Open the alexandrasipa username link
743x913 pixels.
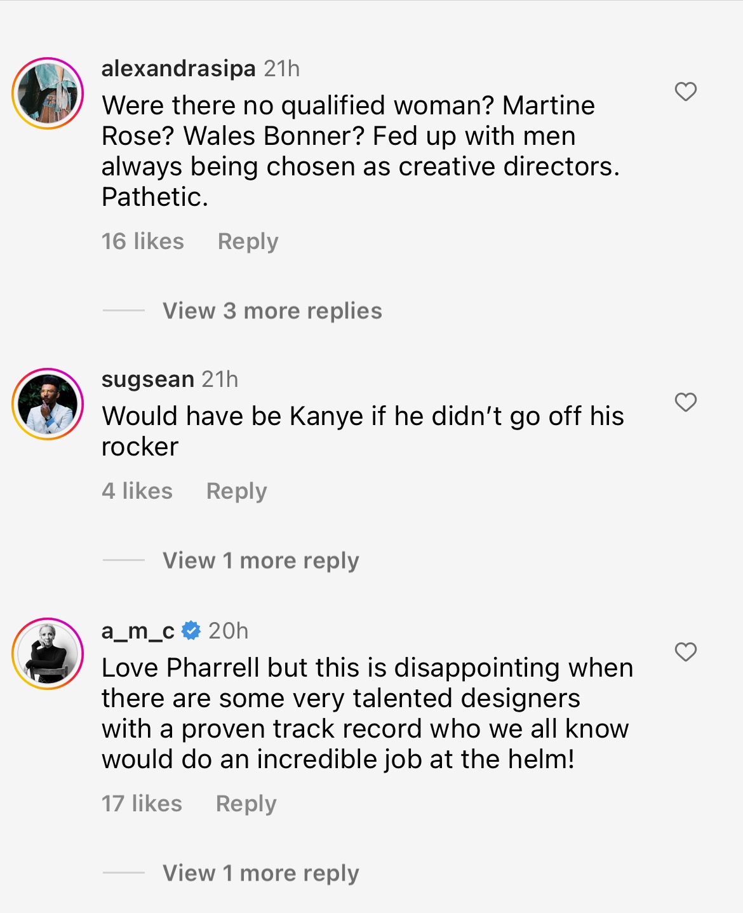178,68
